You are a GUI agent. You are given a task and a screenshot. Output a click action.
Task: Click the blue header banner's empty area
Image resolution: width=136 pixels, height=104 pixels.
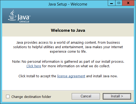coord(82,16)
